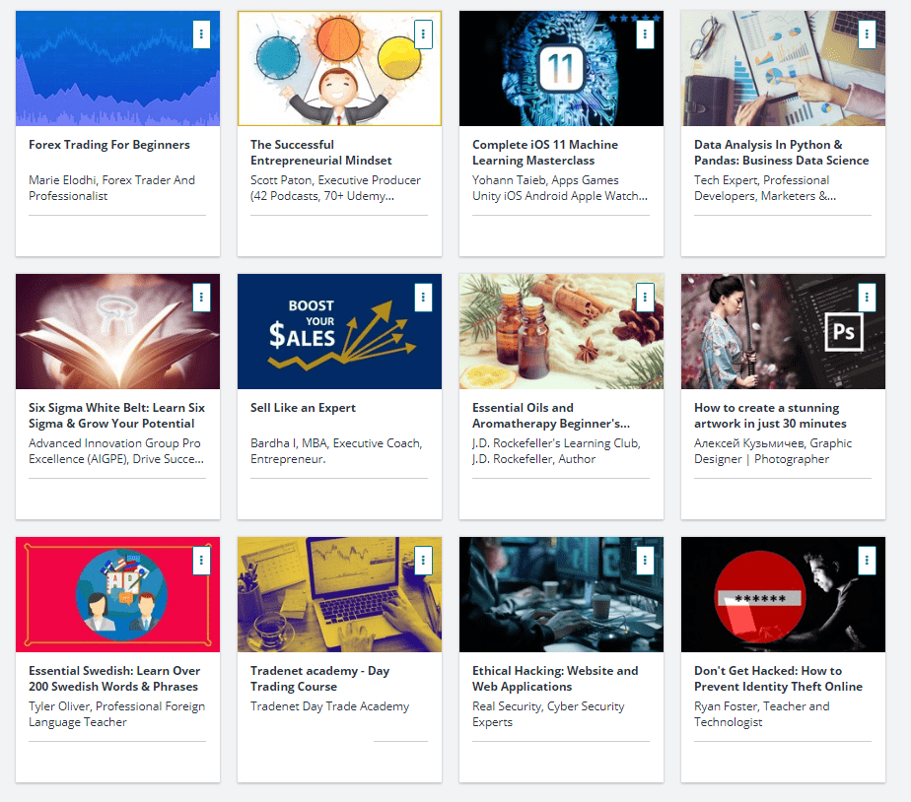Open options menu on Ethical Hacking card
911x802 pixels.
pyautogui.click(x=645, y=561)
